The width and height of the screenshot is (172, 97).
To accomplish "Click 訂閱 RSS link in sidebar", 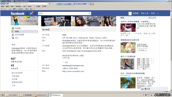I will click(x=15, y=76).
